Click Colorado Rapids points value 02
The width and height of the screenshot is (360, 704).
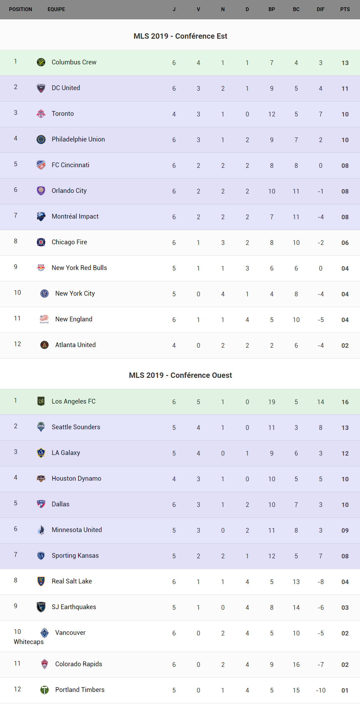(x=345, y=665)
